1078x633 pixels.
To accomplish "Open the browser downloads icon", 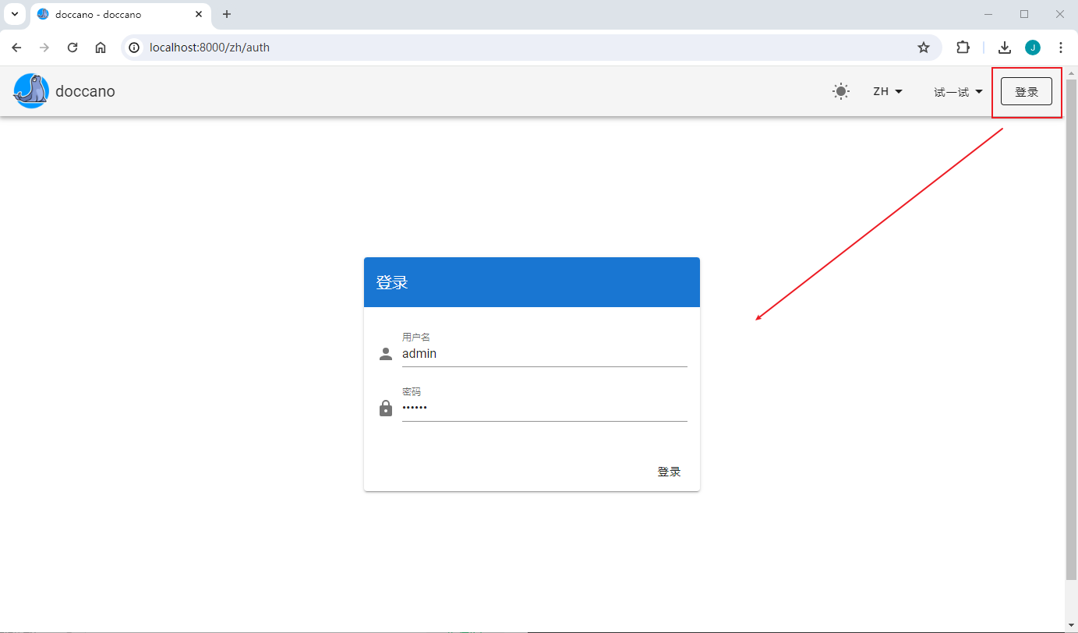I will pyautogui.click(x=1006, y=48).
